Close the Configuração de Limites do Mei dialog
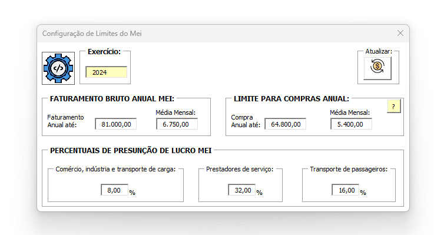 pyautogui.click(x=400, y=34)
